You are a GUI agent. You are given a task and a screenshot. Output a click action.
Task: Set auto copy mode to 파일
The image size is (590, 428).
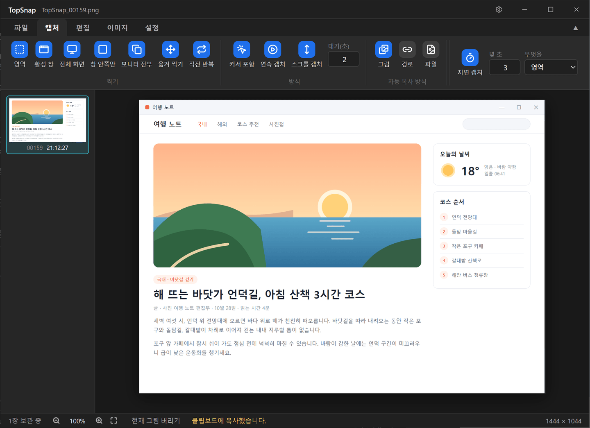pyautogui.click(x=431, y=54)
